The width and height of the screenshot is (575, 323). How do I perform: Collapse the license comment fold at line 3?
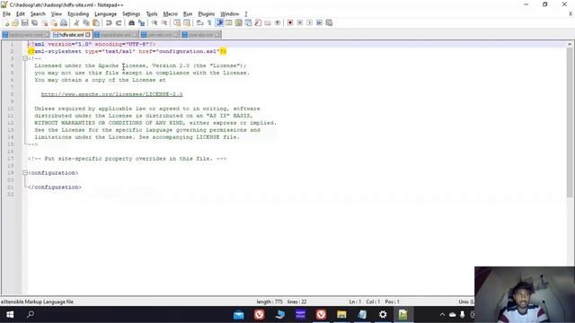(x=25, y=58)
